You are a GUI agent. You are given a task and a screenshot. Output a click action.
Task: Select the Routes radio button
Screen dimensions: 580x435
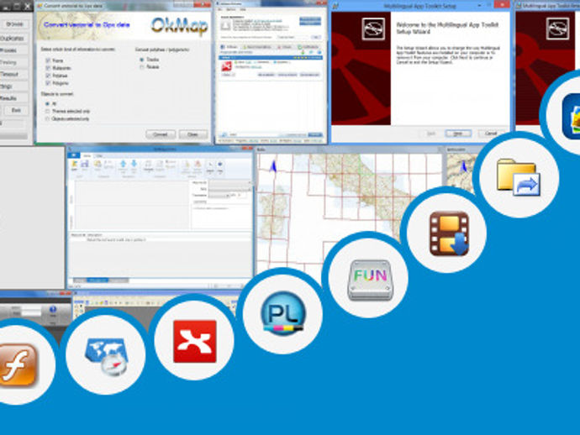coord(142,67)
